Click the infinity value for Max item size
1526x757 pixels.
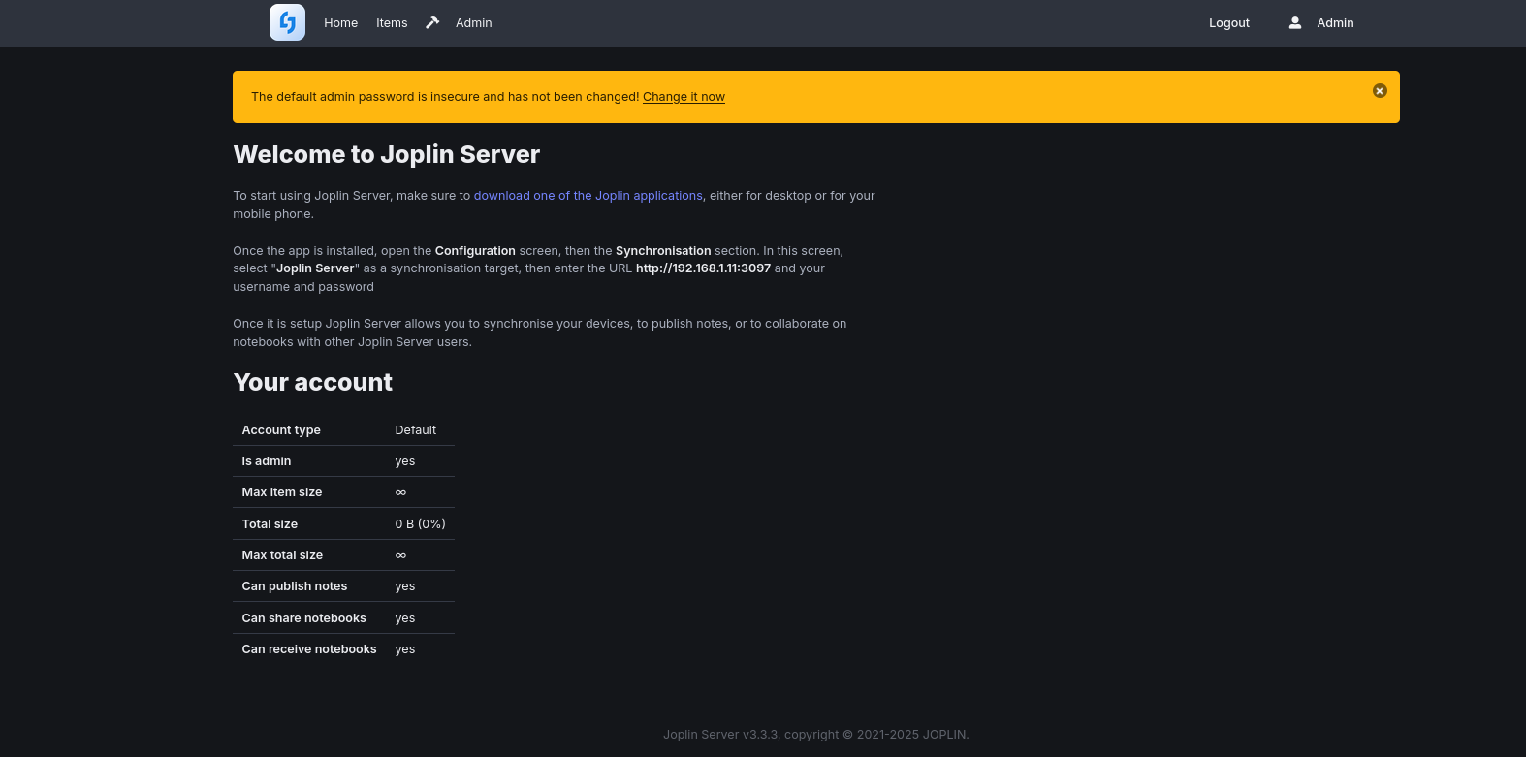point(400,492)
